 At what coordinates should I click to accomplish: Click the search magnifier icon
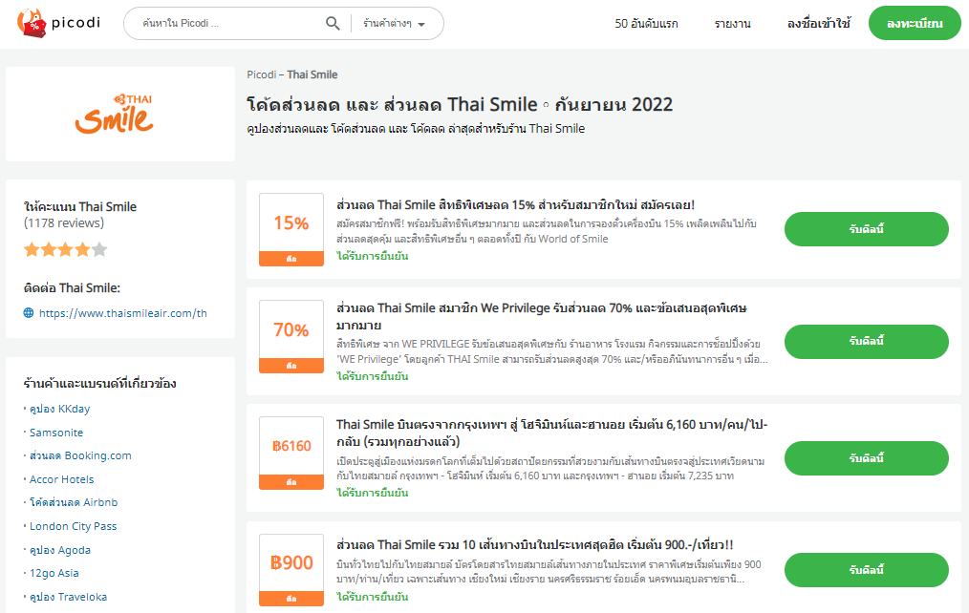pyautogui.click(x=333, y=24)
